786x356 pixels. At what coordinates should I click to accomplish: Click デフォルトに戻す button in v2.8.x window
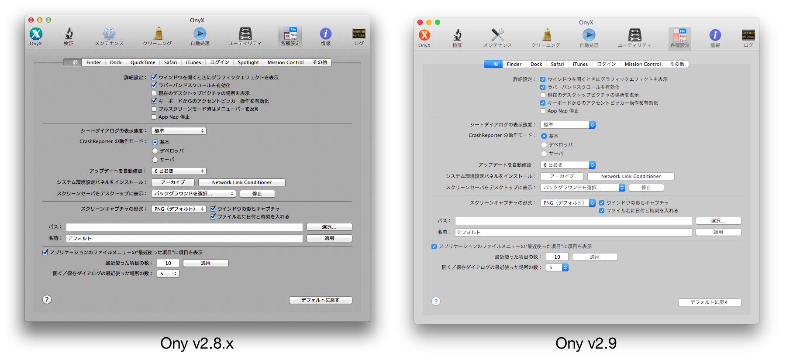tap(321, 300)
